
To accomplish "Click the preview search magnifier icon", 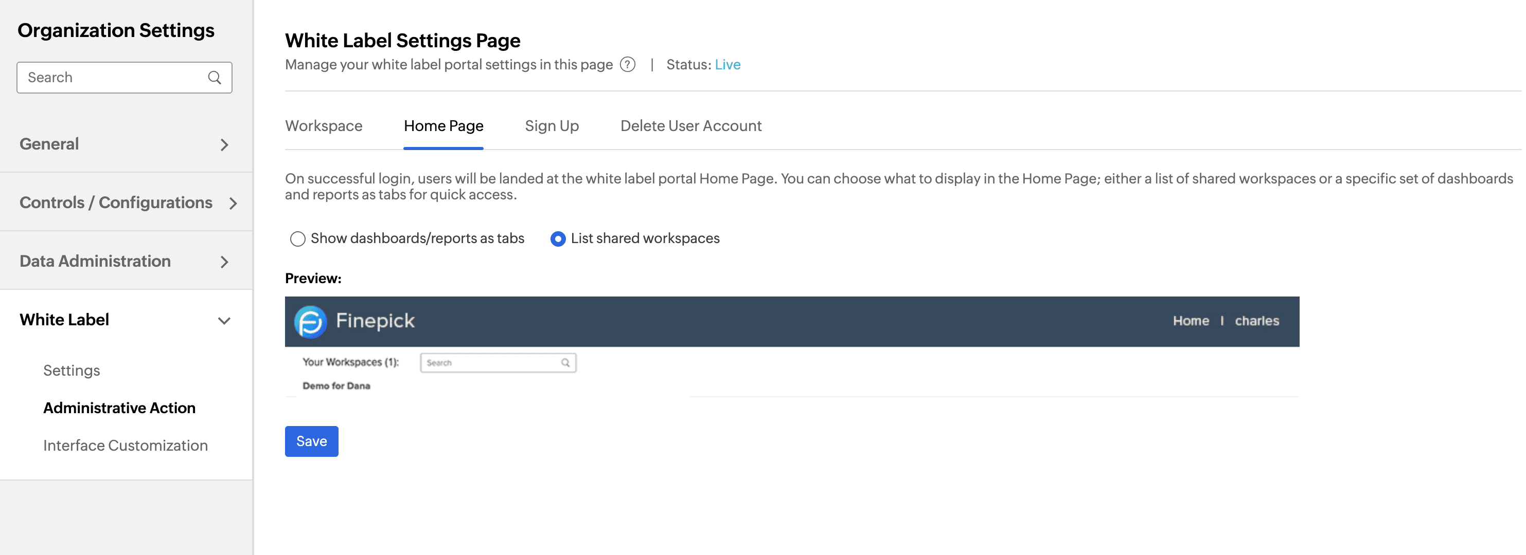I will tap(565, 363).
